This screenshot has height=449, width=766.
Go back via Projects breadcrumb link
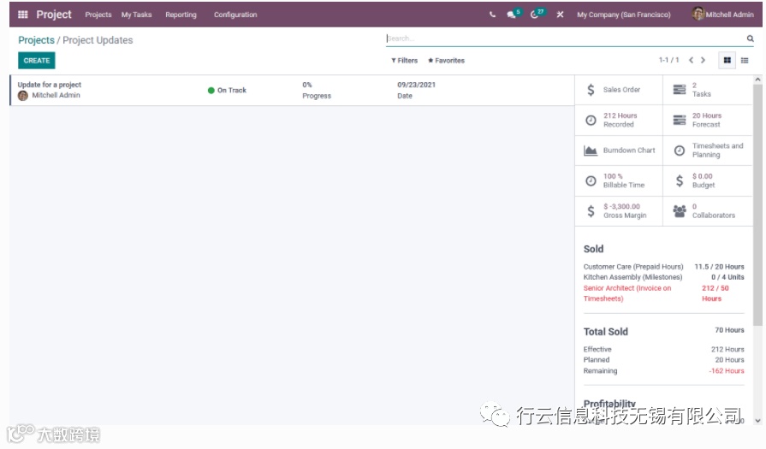click(x=36, y=40)
